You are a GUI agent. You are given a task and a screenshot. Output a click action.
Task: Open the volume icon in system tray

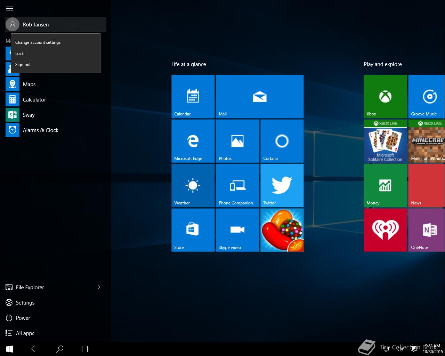tap(400, 349)
